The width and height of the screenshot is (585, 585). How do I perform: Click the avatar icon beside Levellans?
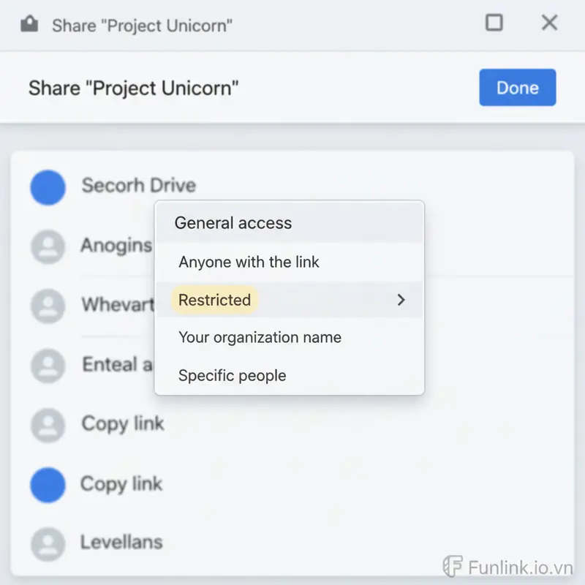point(48,543)
